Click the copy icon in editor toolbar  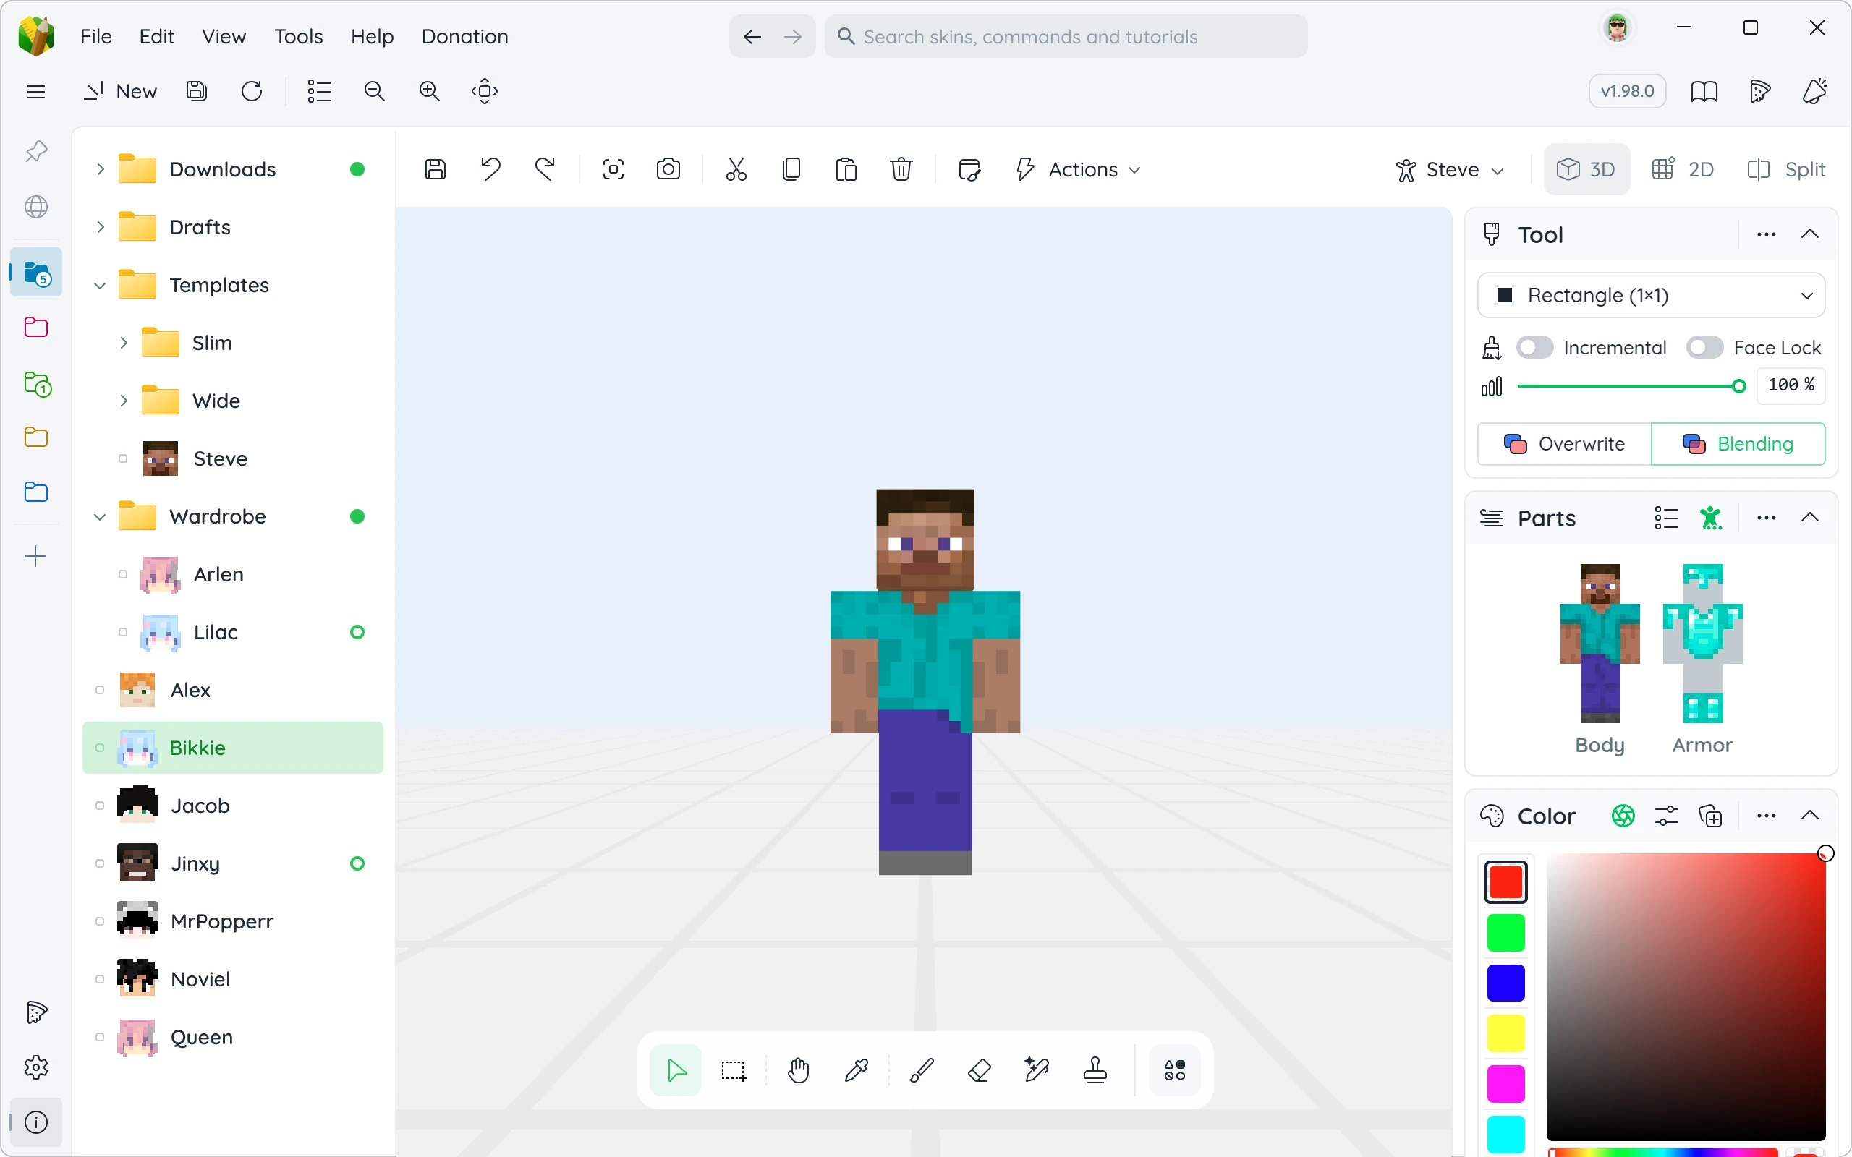[791, 169]
